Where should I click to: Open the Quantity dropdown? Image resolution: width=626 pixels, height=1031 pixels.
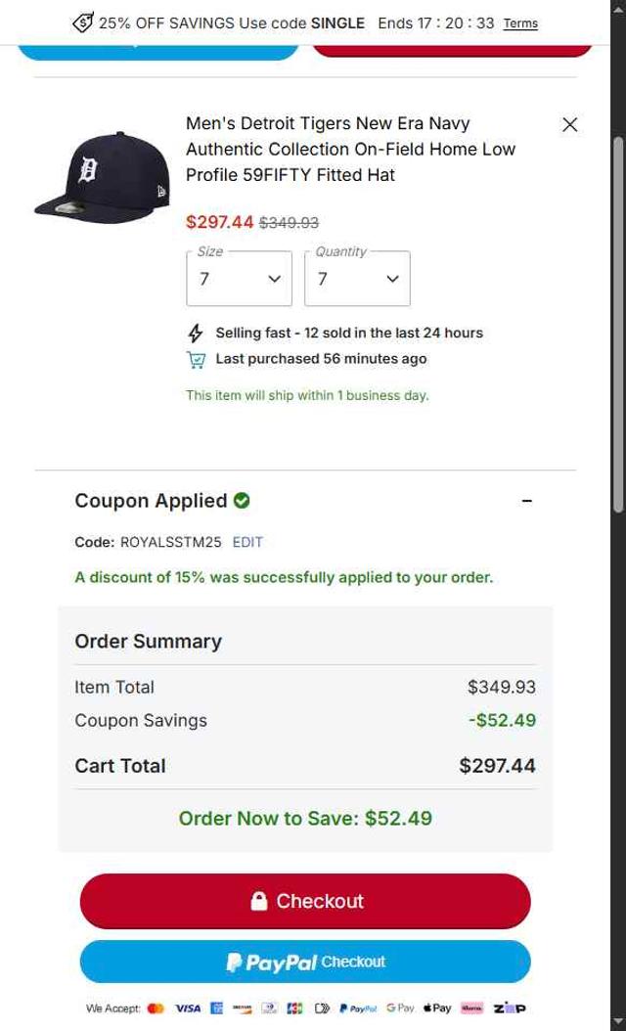point(358,279)
